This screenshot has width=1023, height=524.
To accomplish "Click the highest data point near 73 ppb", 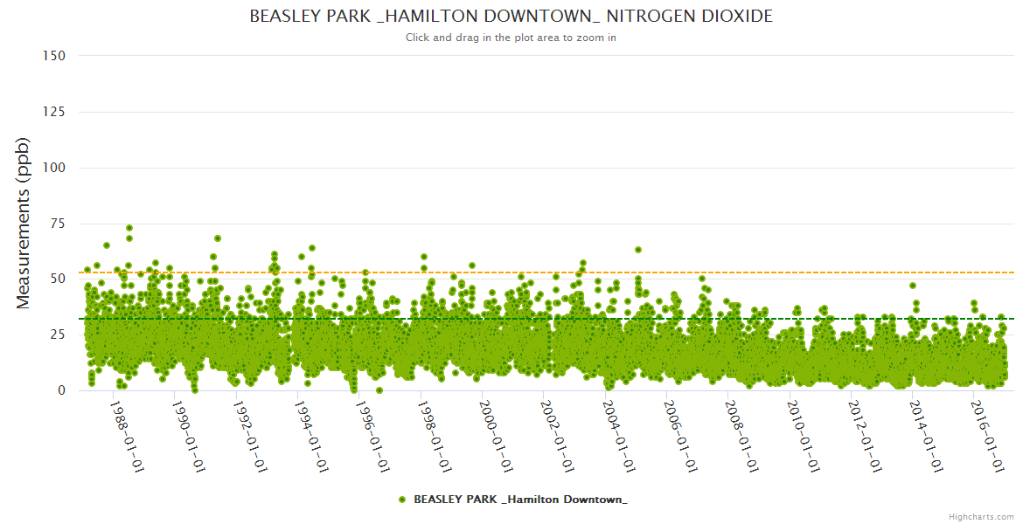I will tap(129, 228).
